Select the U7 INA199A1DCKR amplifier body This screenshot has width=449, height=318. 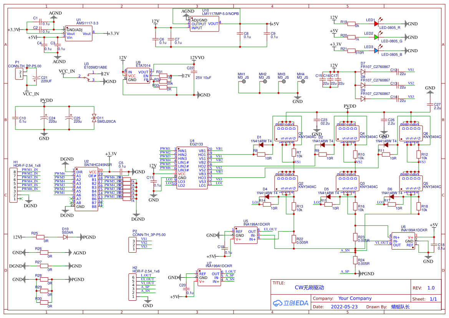[209, 278]
